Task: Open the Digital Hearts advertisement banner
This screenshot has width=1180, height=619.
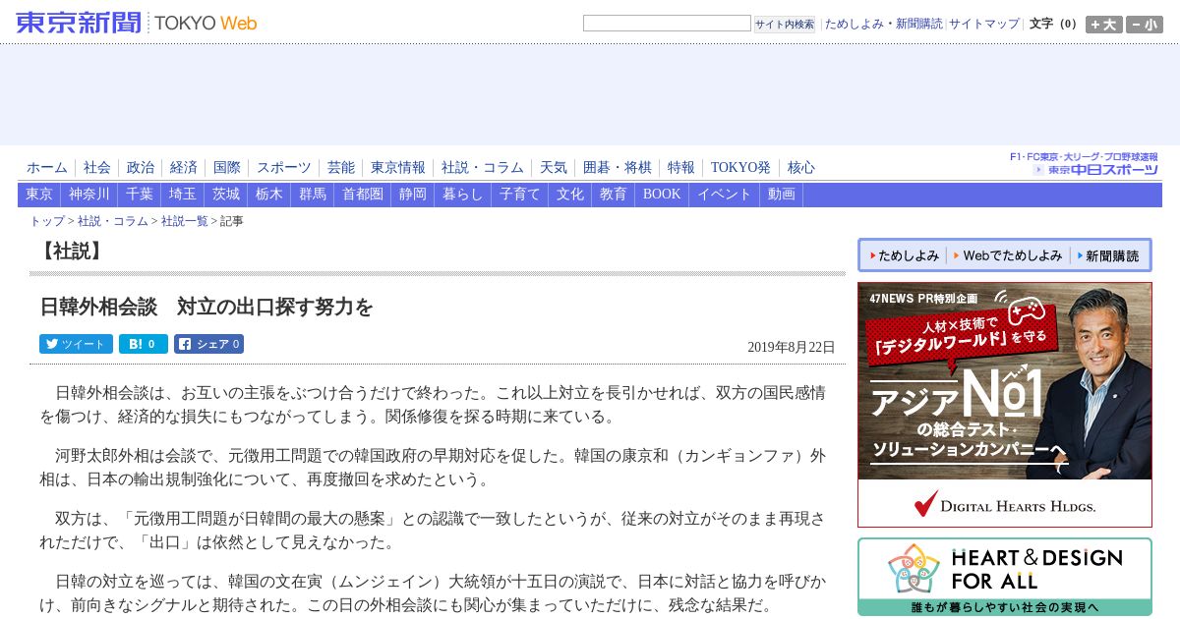Action: click(x=1005, y=405)
